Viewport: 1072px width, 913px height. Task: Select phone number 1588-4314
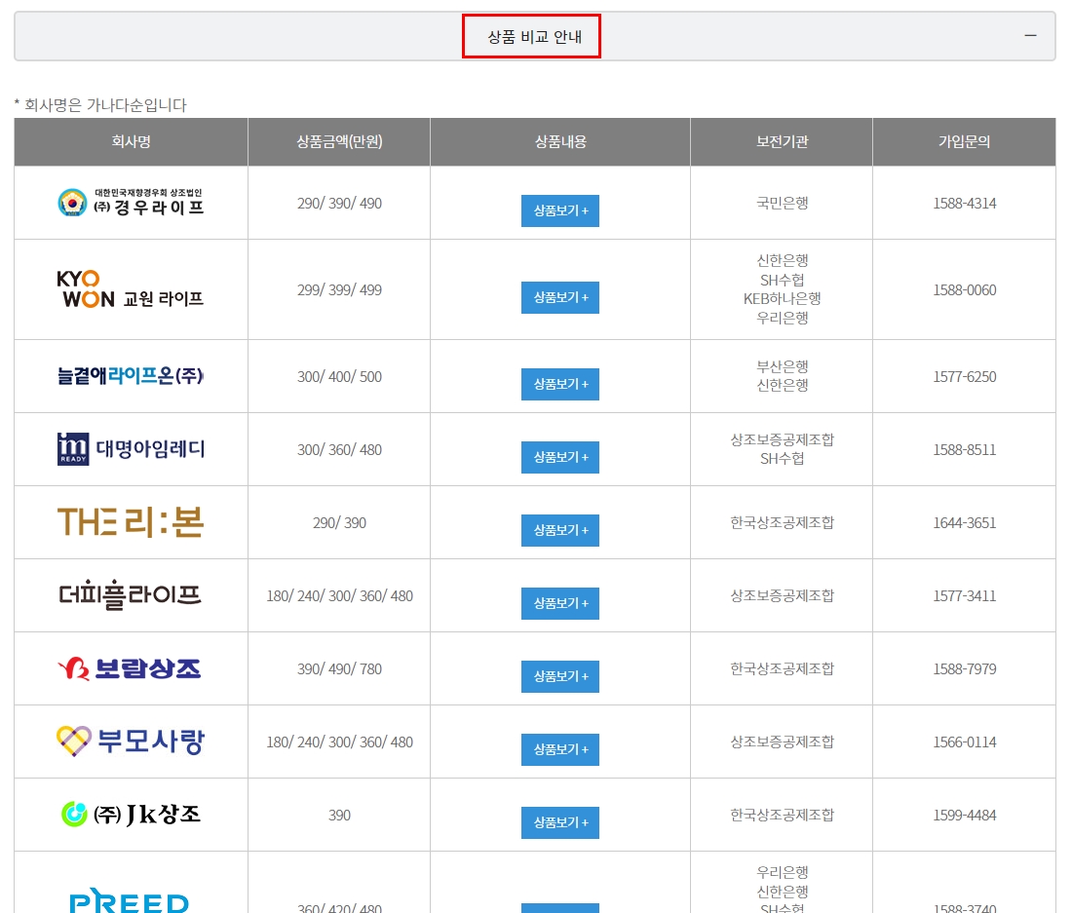964,203
